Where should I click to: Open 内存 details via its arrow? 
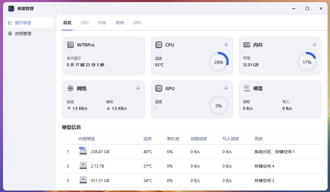[314, 45]
